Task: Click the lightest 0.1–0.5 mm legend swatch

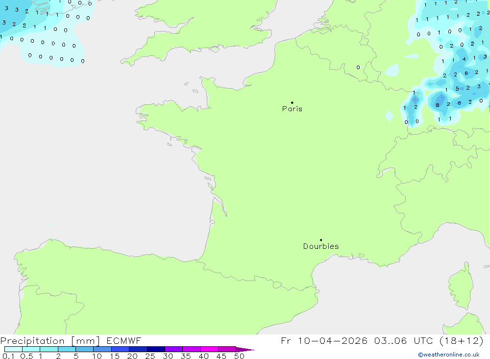Action: tap(13, 349)
